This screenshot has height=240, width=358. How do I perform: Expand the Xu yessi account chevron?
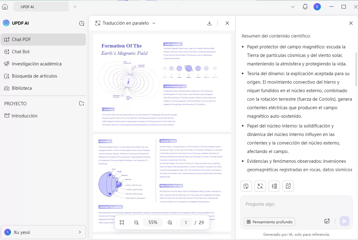pyautogui.click(x=80, y=232)
